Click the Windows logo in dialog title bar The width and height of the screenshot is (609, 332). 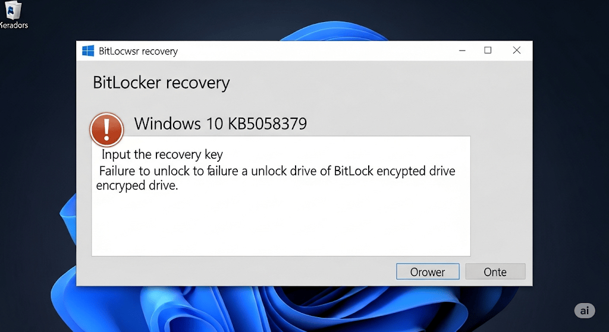point(88,51)
